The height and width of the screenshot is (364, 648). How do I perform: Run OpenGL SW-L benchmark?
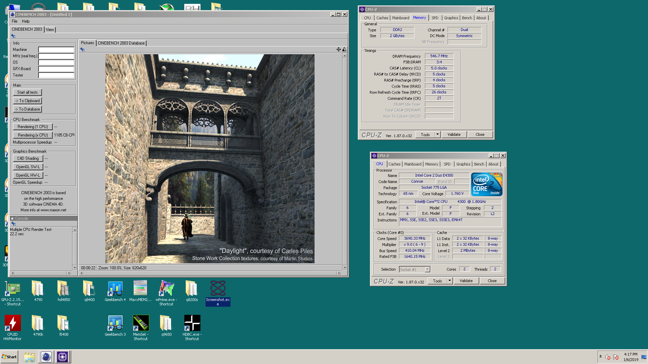[28, 167]
